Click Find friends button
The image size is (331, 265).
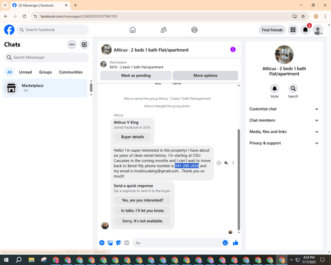(272, 30)
